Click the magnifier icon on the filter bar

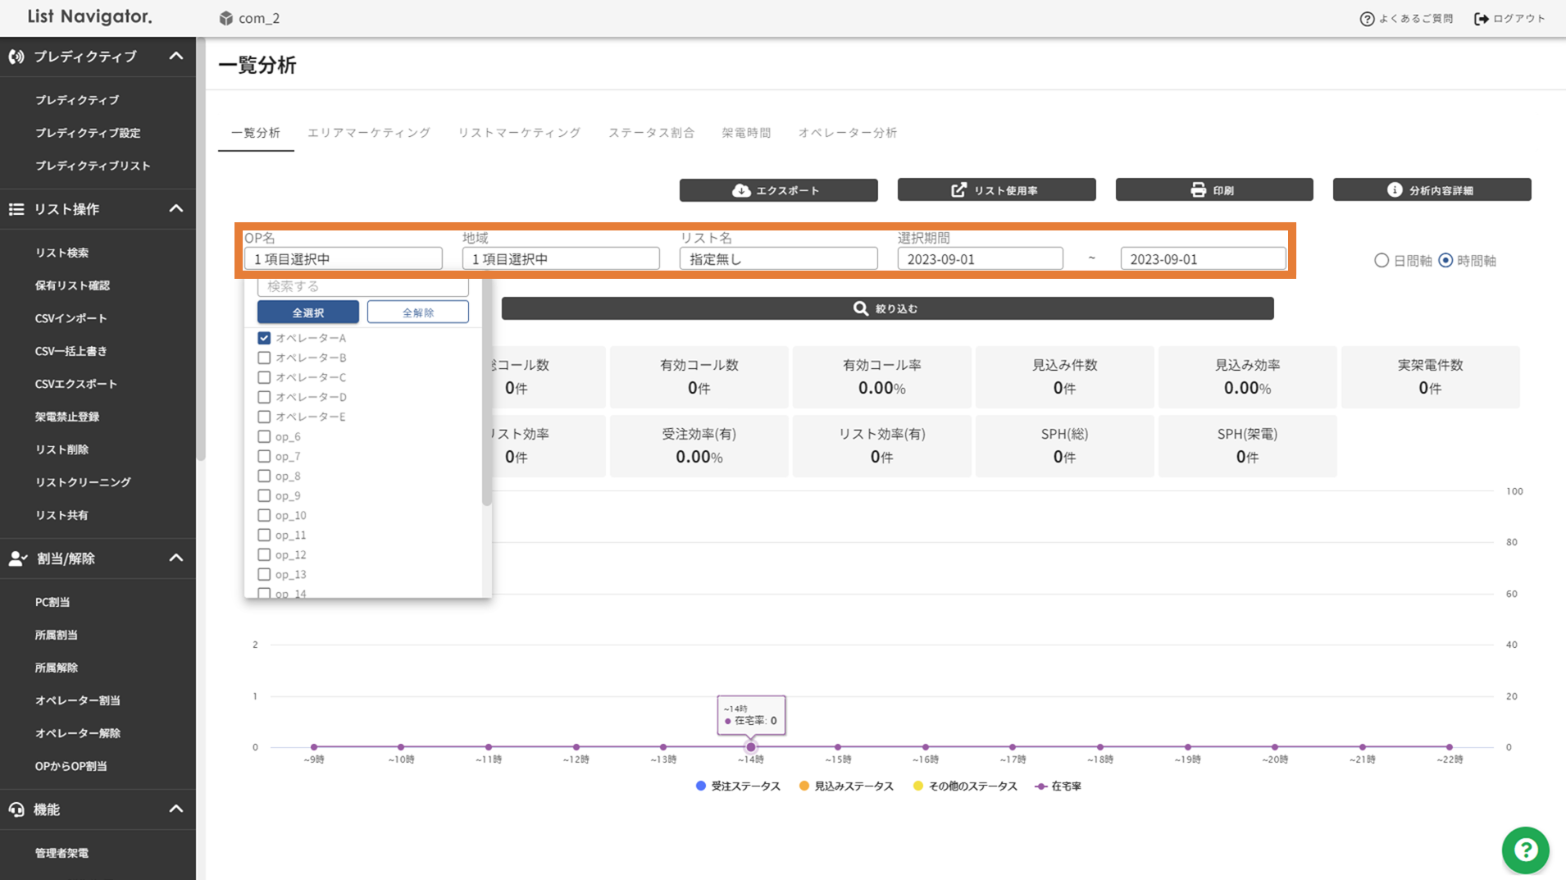click(860, 308)
